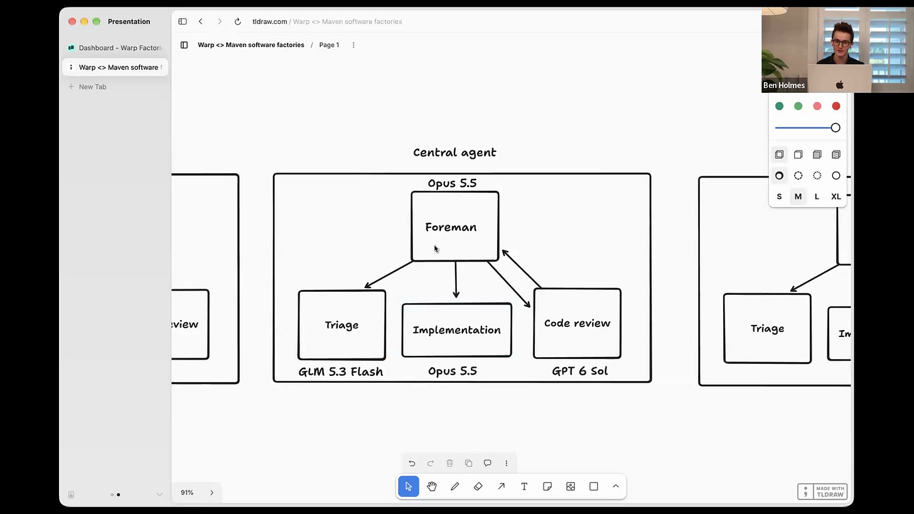The height and width of the screenshot is (514, 914).
Task: Choose the Solid fill style
Action: [x=817, y=154]
